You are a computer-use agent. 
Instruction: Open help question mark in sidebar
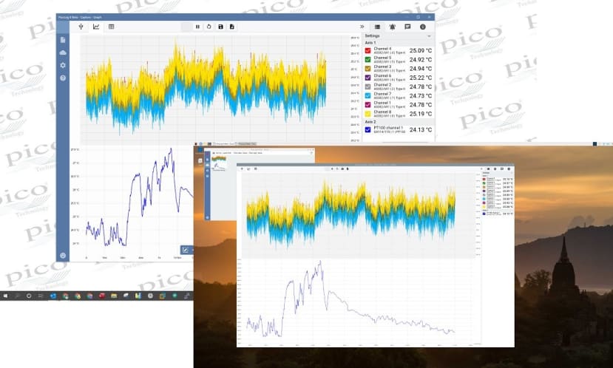coord(63,78)
